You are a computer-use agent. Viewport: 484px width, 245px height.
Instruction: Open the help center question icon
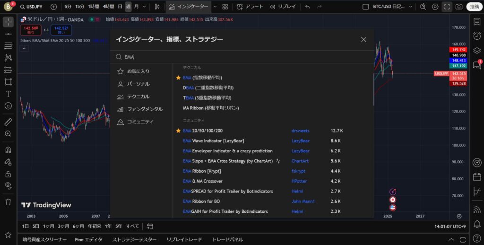pos(477,238)
